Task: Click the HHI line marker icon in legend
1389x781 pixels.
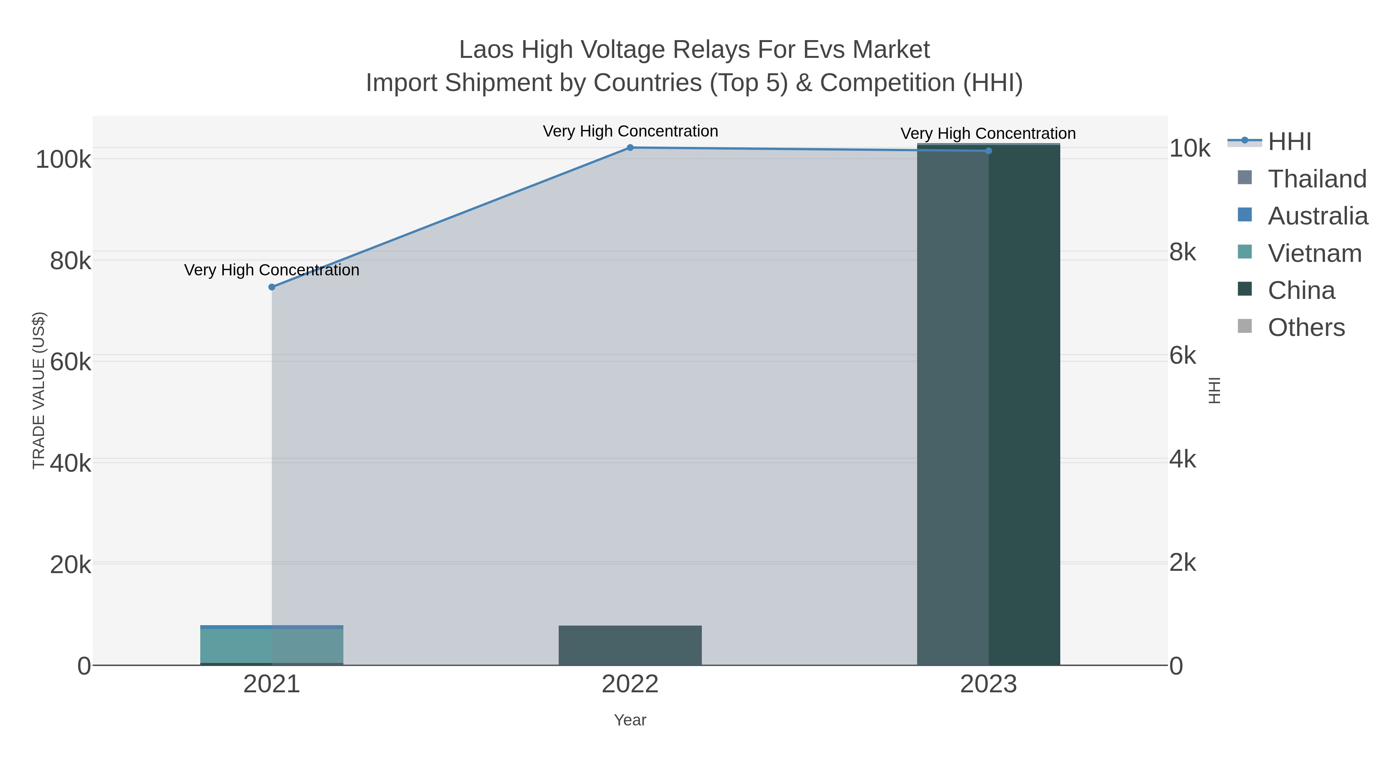Action: pos(1244,141)
